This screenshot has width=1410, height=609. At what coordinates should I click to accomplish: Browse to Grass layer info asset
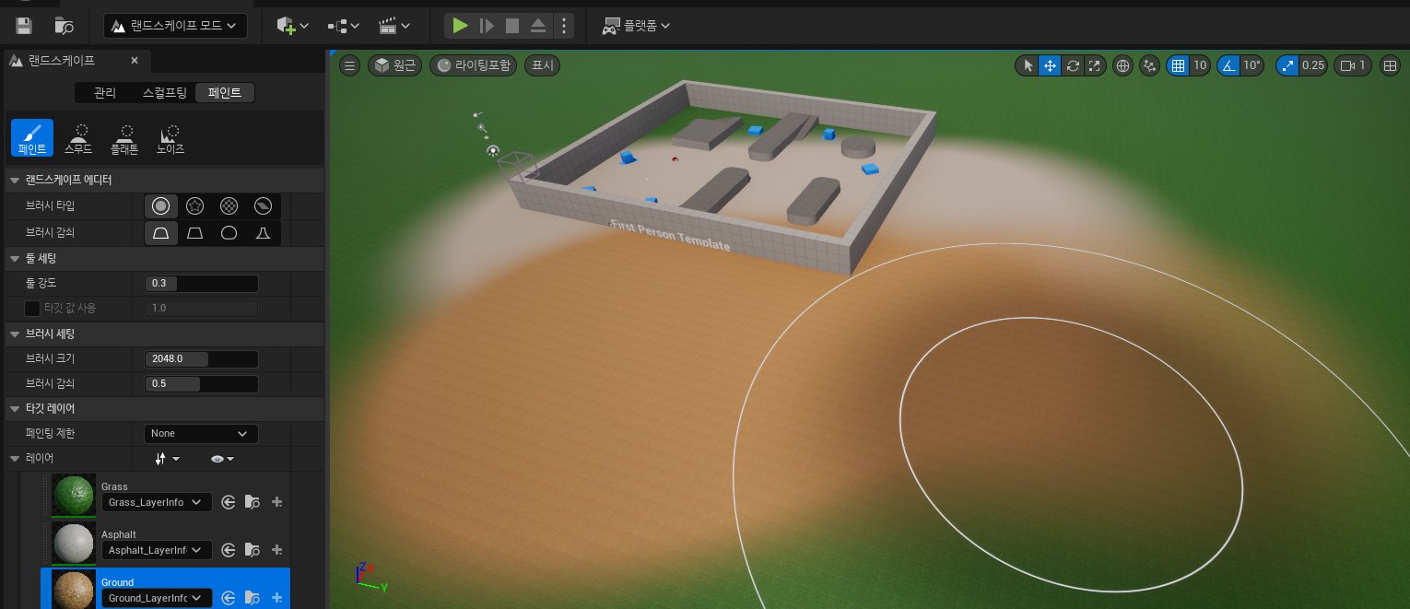(252, 502)
